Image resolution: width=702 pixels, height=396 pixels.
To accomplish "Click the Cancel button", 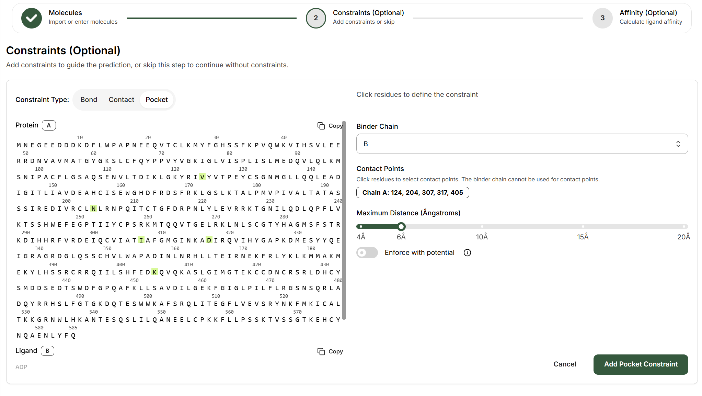I will pos(564,364).
